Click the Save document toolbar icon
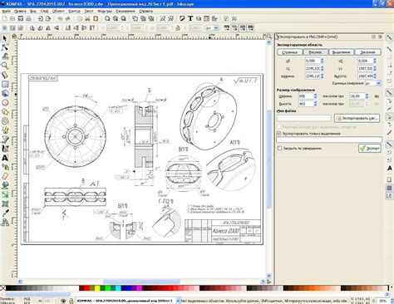The width and height of the screenshot is (394, 304). coord(21,18)
